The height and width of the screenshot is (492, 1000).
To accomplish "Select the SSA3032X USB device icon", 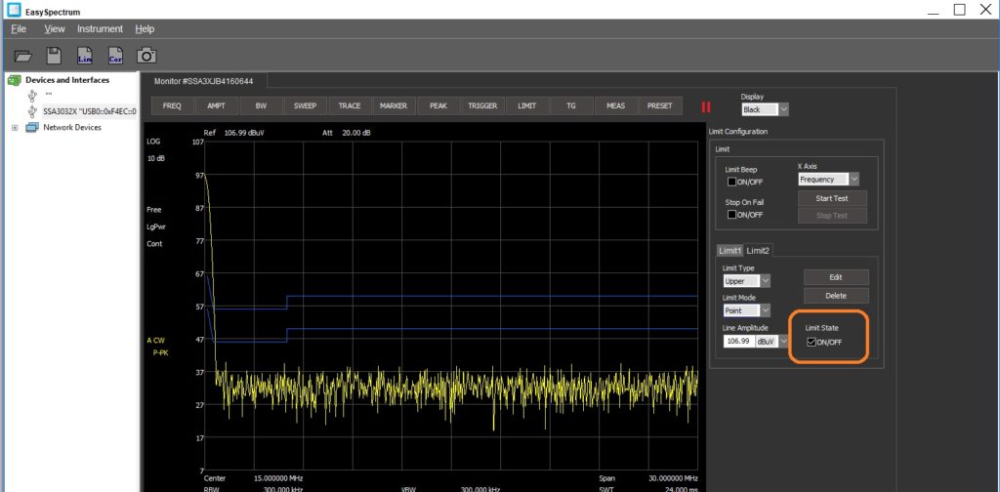I will (x=33, y=110).
